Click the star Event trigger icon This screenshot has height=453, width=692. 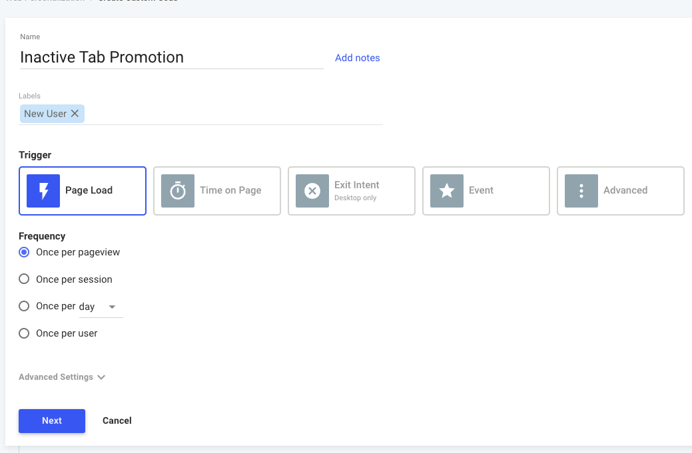[447, 191]
